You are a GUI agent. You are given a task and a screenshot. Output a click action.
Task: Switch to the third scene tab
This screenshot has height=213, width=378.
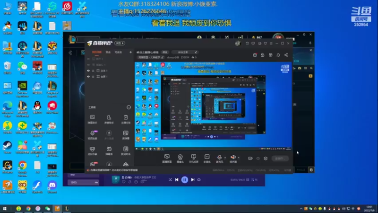pyautogui.click(x=118, y=52)
